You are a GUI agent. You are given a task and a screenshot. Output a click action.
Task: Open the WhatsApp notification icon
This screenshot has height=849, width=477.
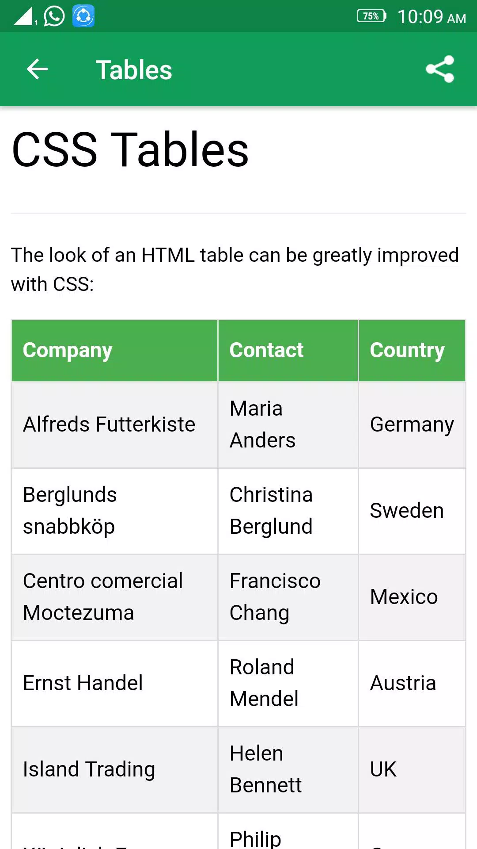pyautogui.click(x=54, y=16)
